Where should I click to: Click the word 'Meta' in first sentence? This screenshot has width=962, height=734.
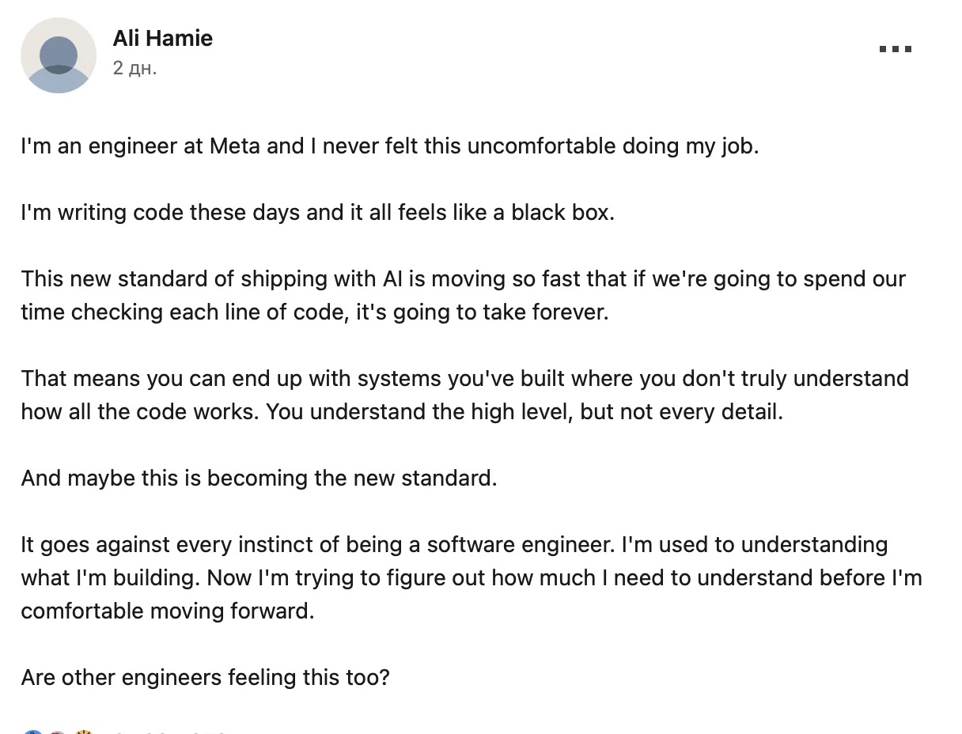click(x=234, y=146)
